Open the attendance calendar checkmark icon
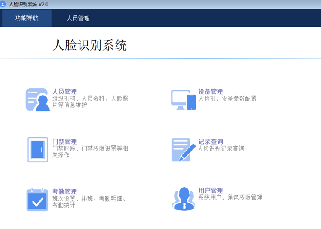 [37, 200]
